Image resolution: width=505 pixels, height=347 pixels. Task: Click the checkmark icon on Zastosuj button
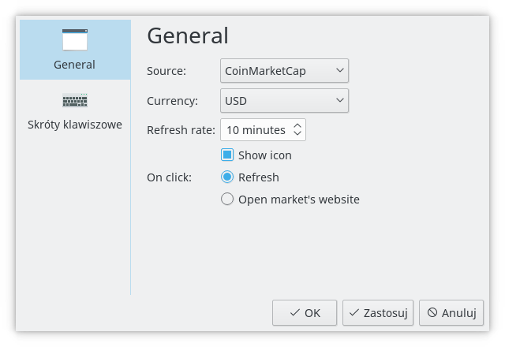coord(354,312)
